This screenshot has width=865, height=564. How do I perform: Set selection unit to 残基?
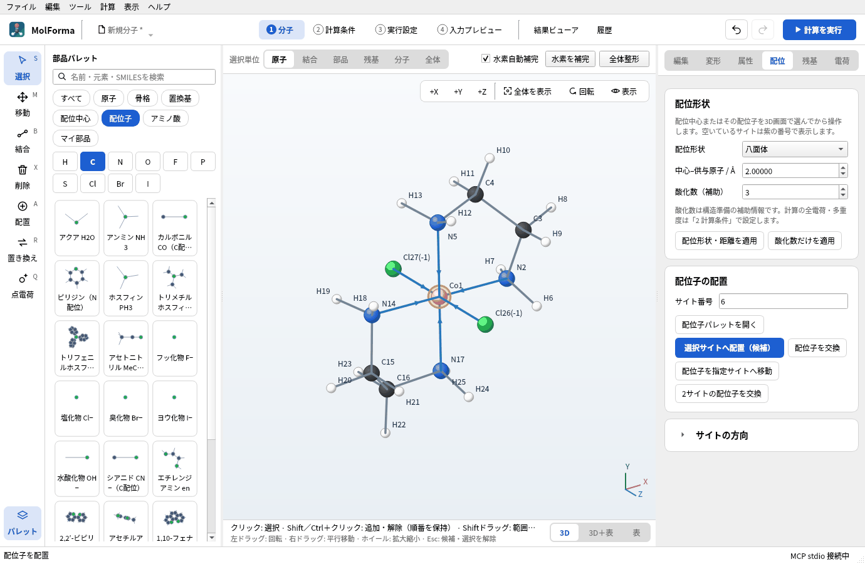tap(371, 60)
